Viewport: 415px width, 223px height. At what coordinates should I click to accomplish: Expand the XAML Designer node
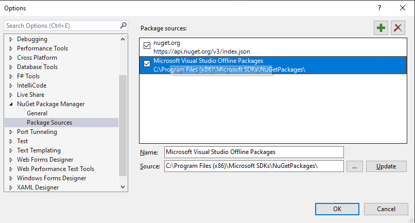[11, 187]
